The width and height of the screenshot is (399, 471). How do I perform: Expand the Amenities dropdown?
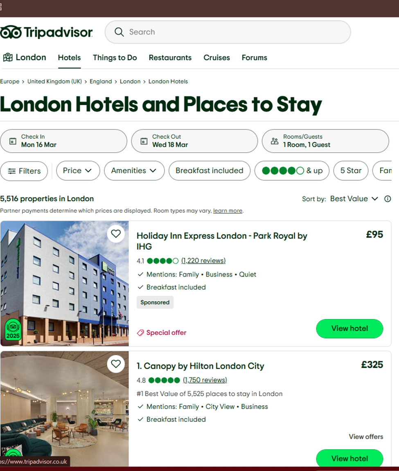pos(134,171)
